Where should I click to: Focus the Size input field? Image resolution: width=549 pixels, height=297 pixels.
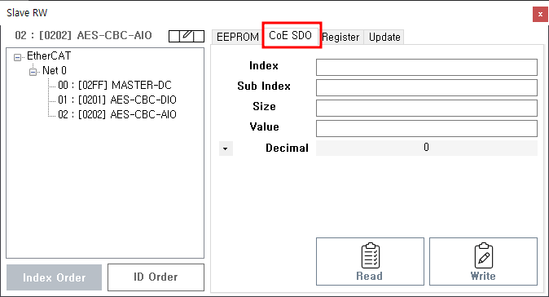point(427,108)
